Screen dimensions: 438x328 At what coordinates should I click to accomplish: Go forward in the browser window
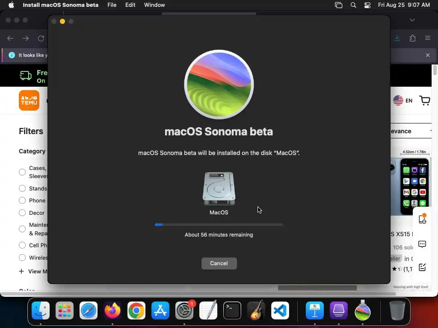tap(26, 38)
